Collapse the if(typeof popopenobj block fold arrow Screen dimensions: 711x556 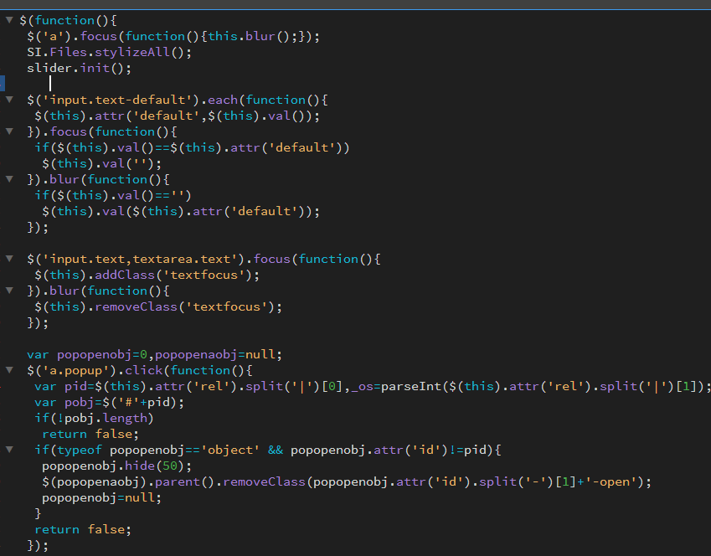coord(9,450)
